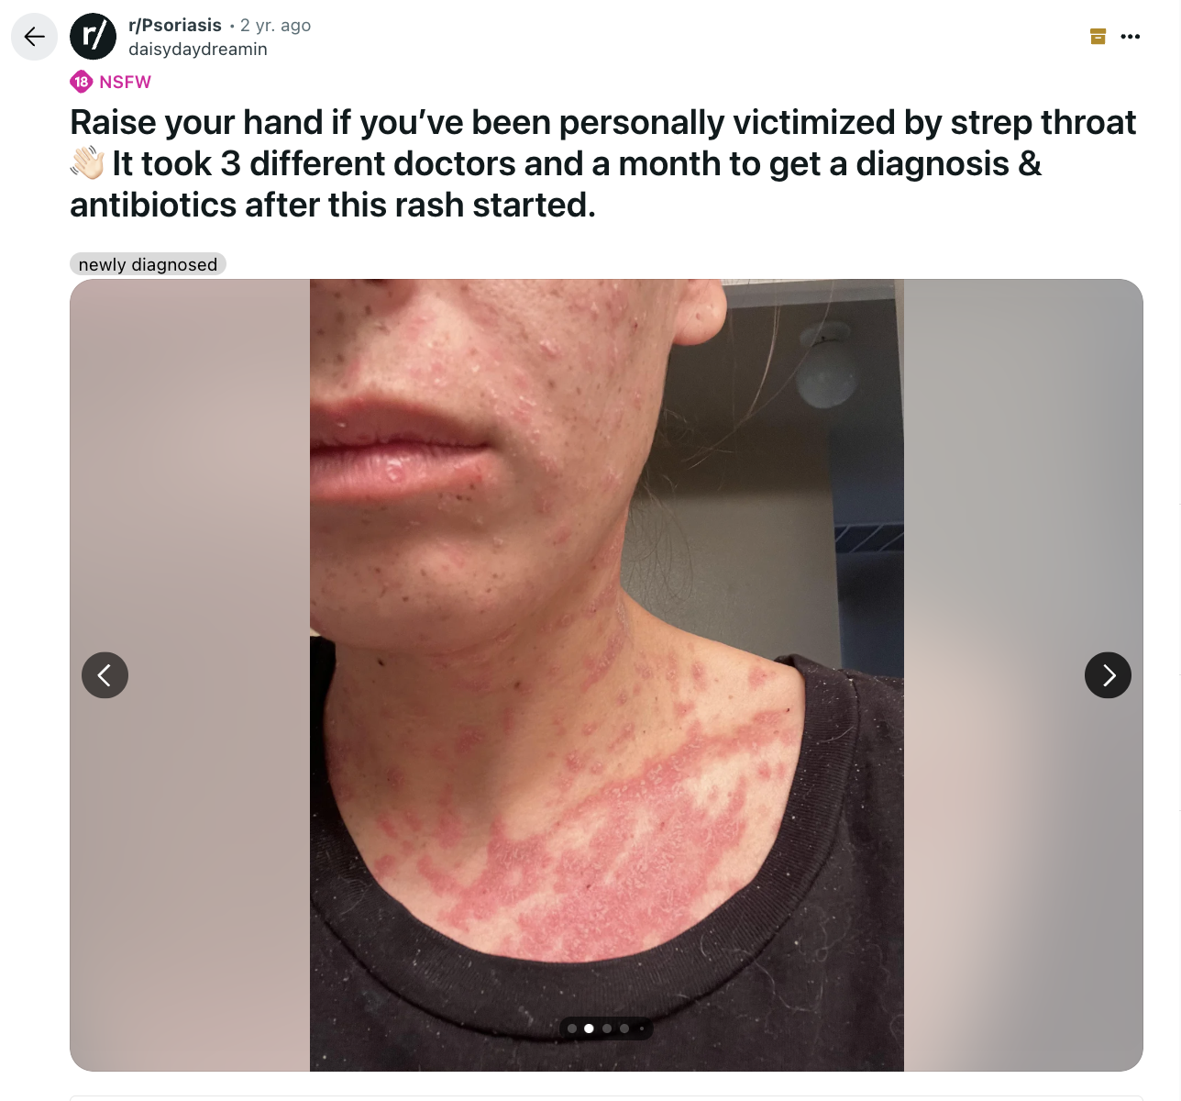The image size is (1181, 1101).
Task: Click the gold archived post icon
Action: (1098, 37)
